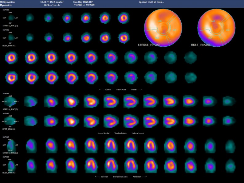The height and width of the screenshot is (183, 244).
Task: Click the study date range 7/1/2009 -> 7/2/2009
Action: (84, 5)
